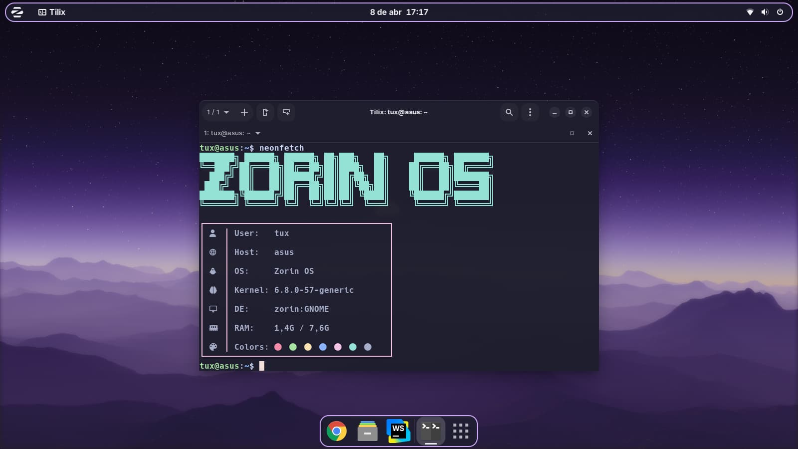798x449 pixels.
Task: Click the teal color dot
Action: [x=353, y=347]
